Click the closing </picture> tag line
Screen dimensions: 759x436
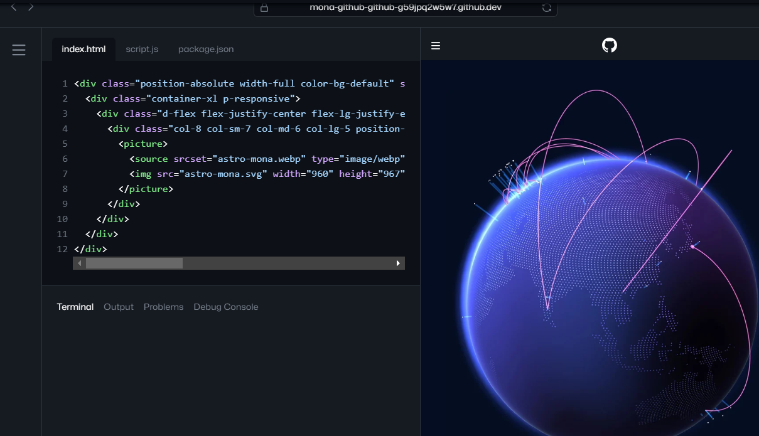146,189
